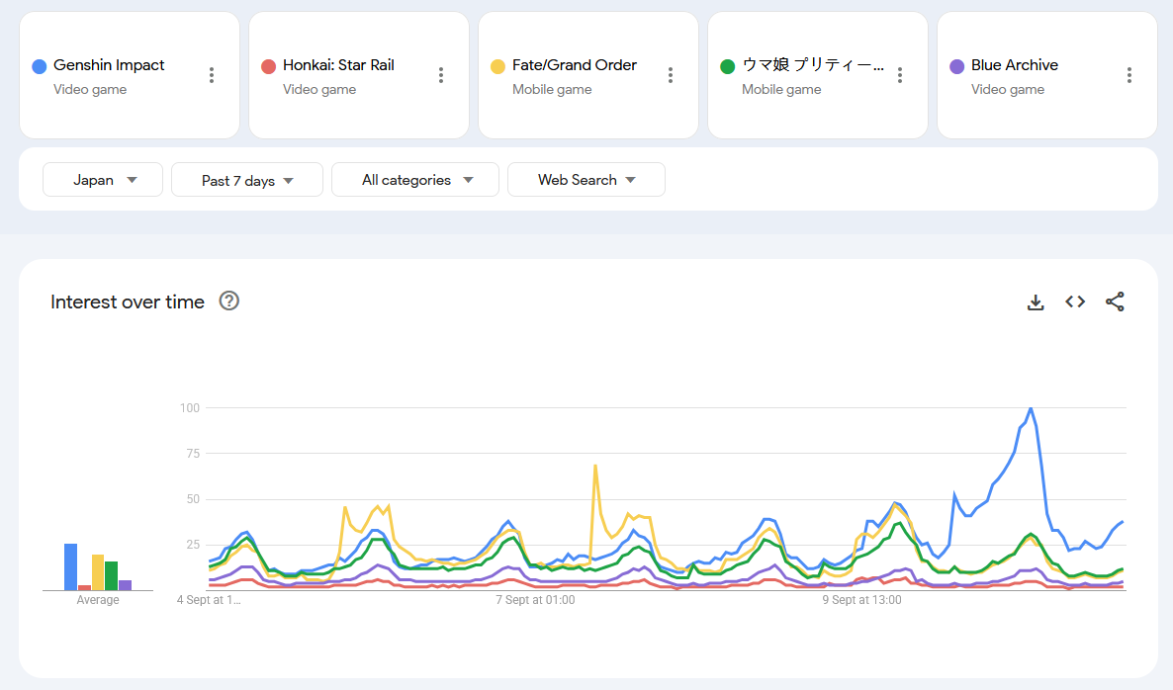Open options menu for Honkai: Star Rail card
Viewport: 1173px width, 690px height.
click(x=441, y=75)
